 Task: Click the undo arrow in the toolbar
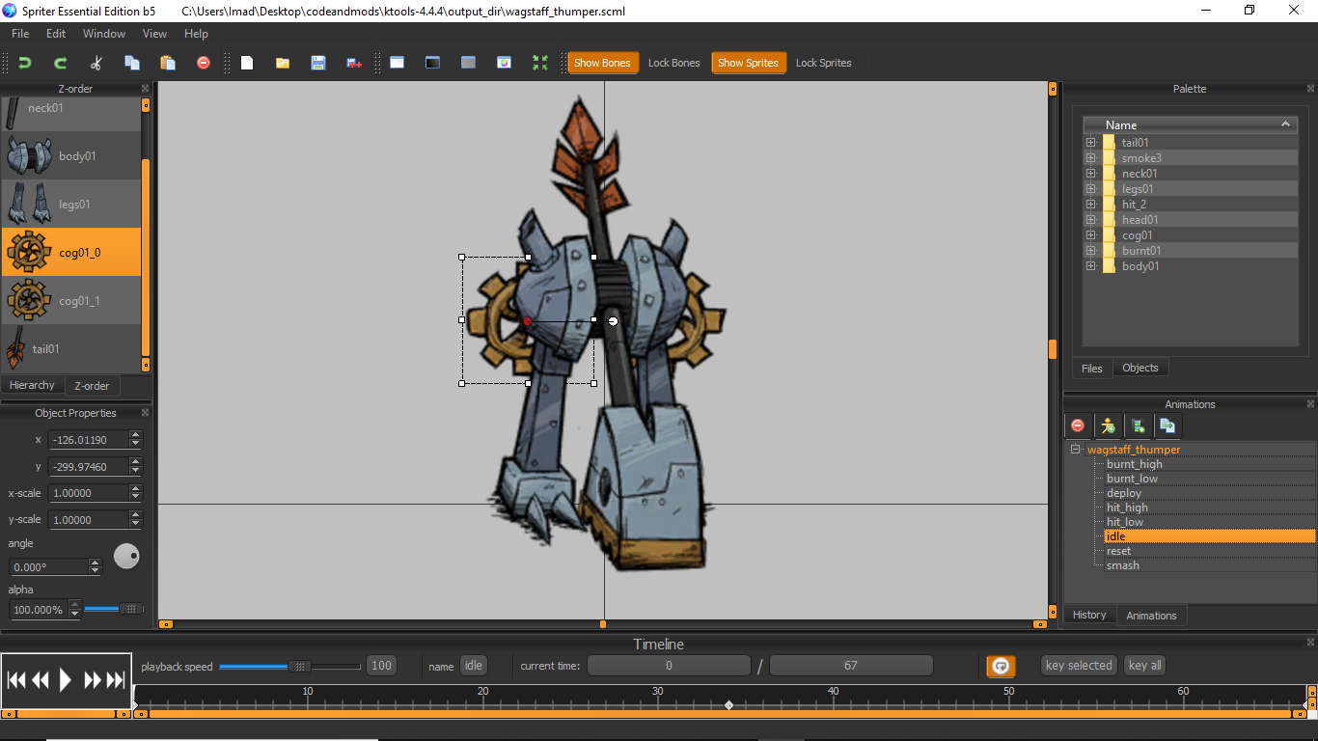pyautogui.click(x=25, y=63)
